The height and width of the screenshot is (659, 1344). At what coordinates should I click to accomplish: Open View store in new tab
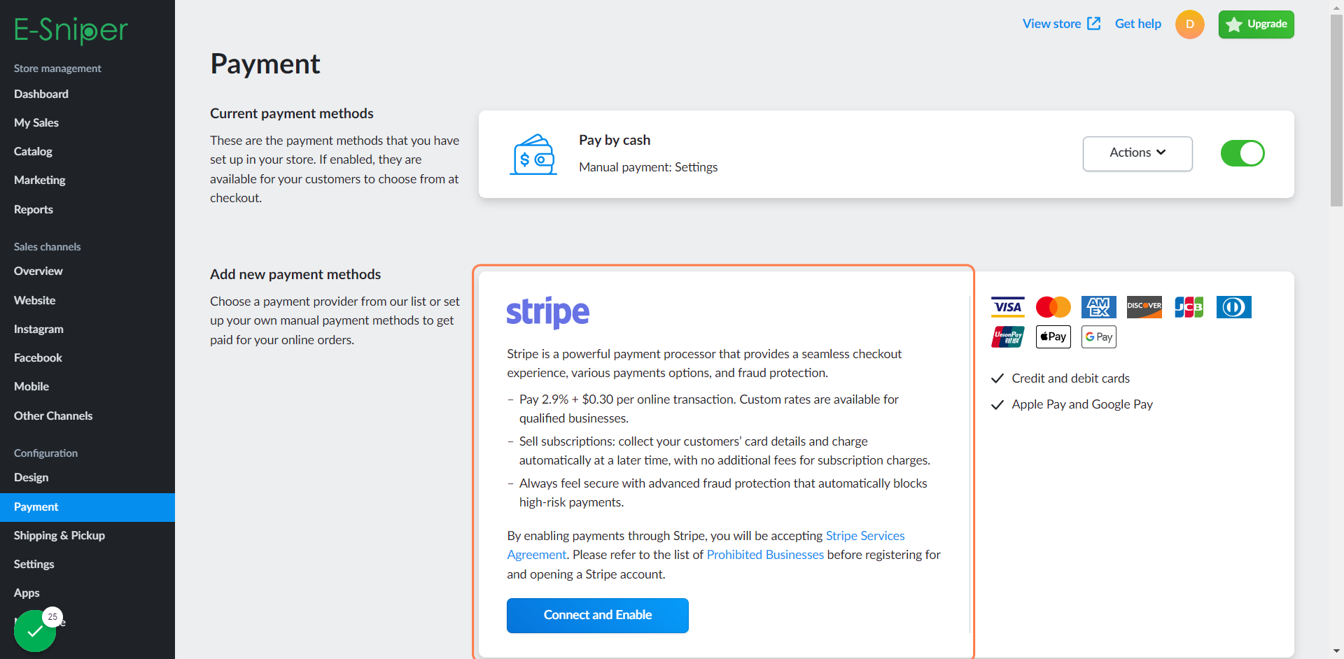coord(1062,24)
